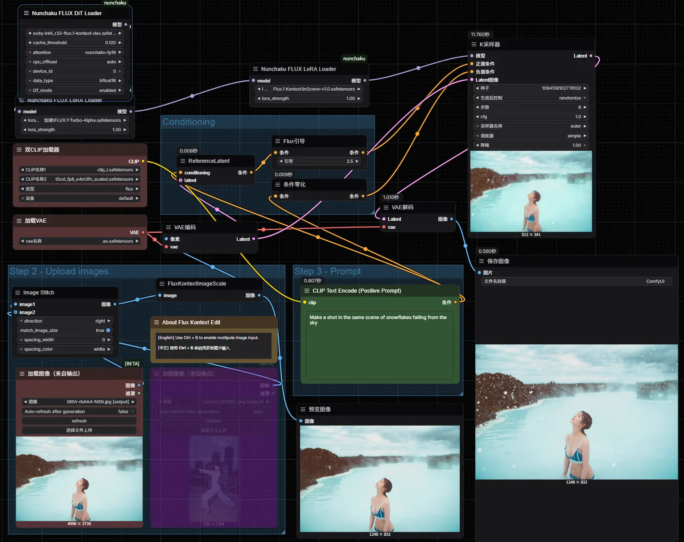Image resolution: width=684 pixels, height=542 pixels.
Task: Toggle Auto-refresh after generation setting
Action: [79, 412]
